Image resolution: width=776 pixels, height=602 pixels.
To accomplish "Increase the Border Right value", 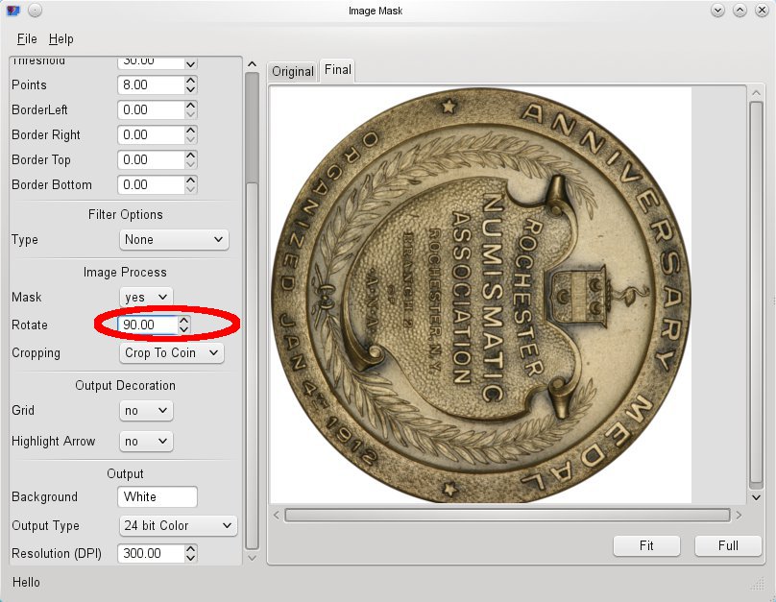I will 191,130.
